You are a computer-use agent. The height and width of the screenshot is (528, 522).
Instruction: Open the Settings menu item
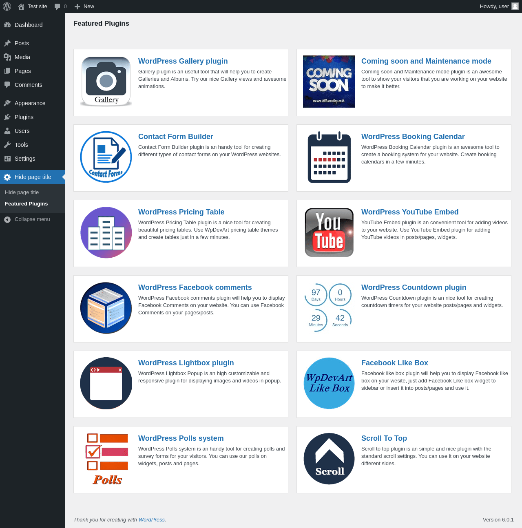pyautogui.click(x=33, y=159)
